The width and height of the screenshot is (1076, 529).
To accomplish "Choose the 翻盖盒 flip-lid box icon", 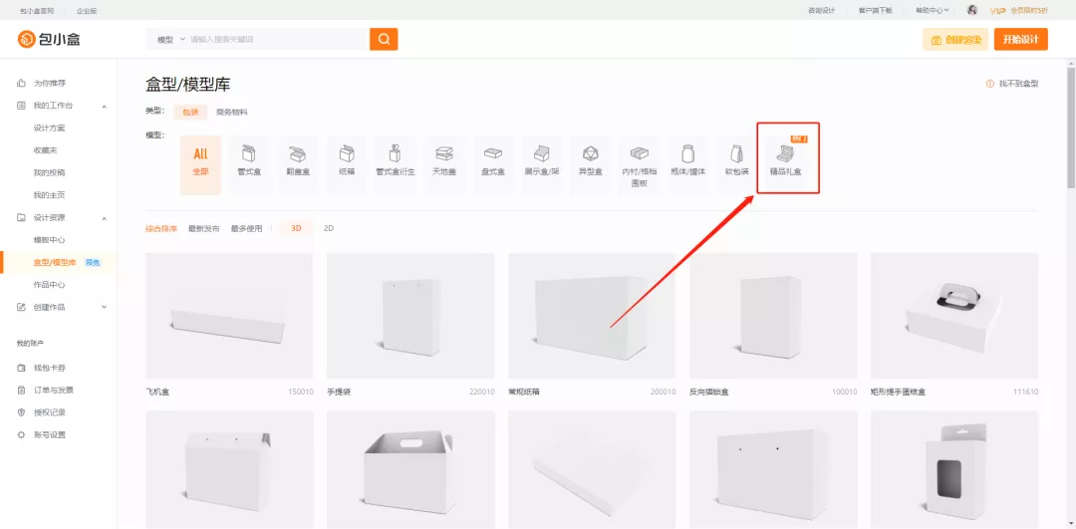I will tap(297, 153).
